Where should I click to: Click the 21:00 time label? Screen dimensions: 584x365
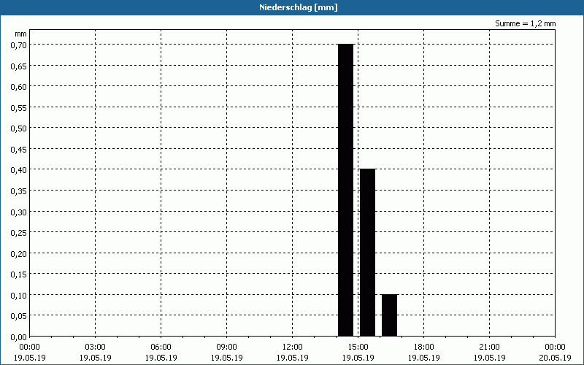[x=489, y=347]
